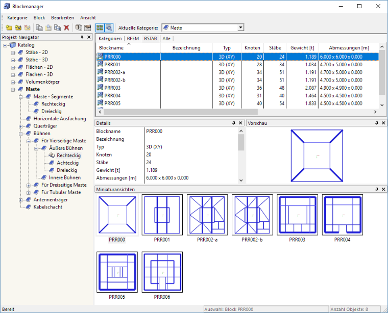
Task: Toggle the details view magnifier button
Action: [x=109, y=28]
